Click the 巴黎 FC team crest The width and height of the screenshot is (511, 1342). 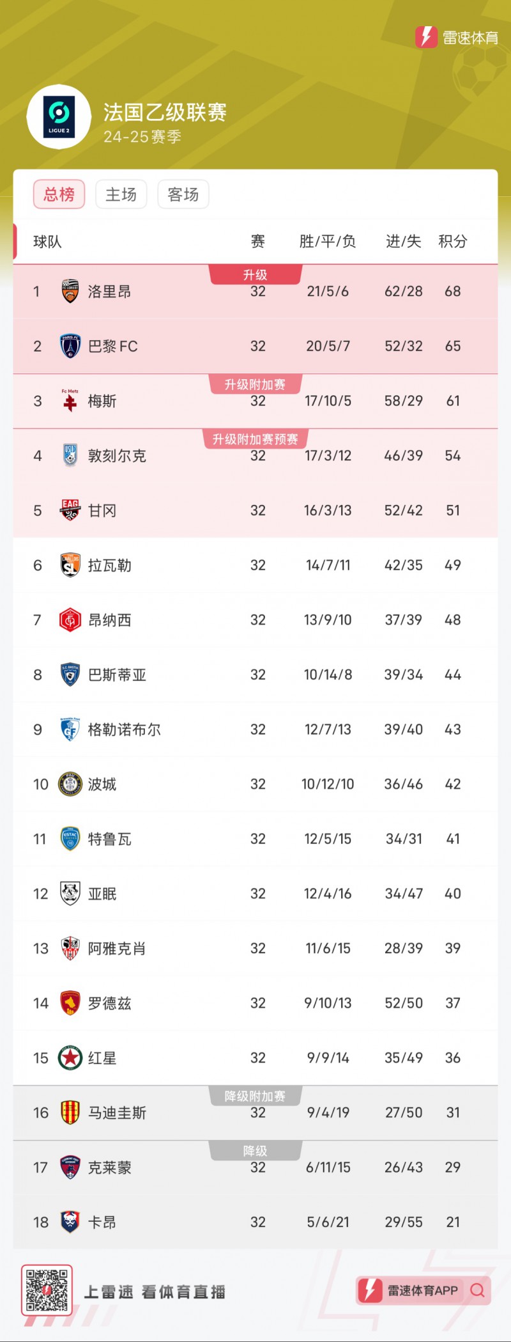(70, 346)
